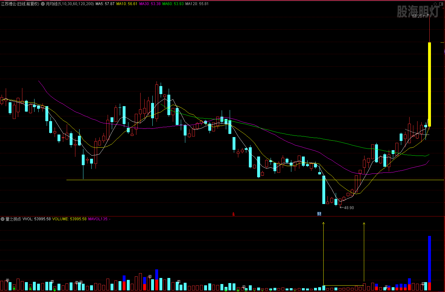Click the red $ marker on timeline
Screen dimensions: 445x292
234,215
